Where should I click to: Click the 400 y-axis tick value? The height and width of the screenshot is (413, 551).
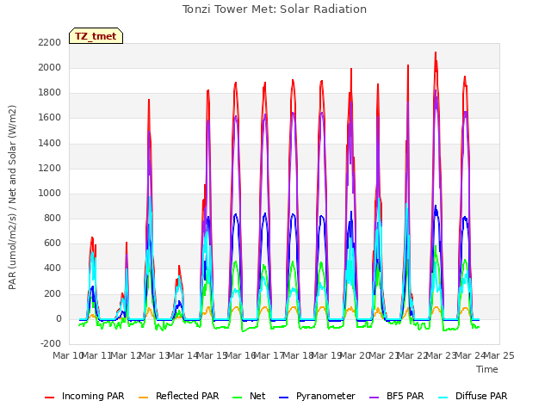pyautogui.click(x=53, y=268)
